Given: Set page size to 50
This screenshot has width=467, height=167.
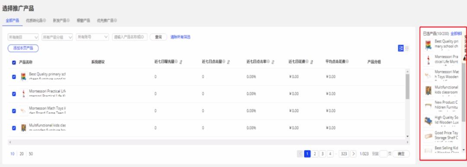Looking at the screenshot, I should tap(31, 154).
